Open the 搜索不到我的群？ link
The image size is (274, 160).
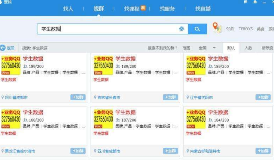(x=163, y=48)
